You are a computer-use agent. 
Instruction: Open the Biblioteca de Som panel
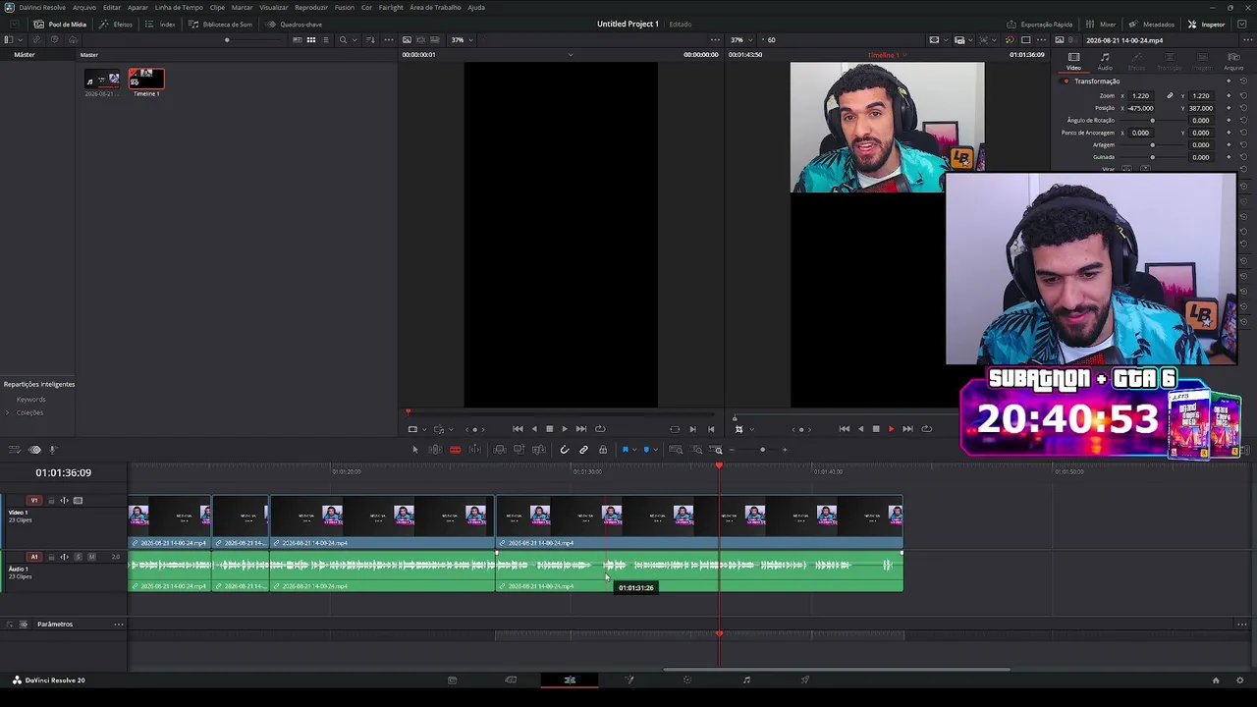(x=221, y=24)
